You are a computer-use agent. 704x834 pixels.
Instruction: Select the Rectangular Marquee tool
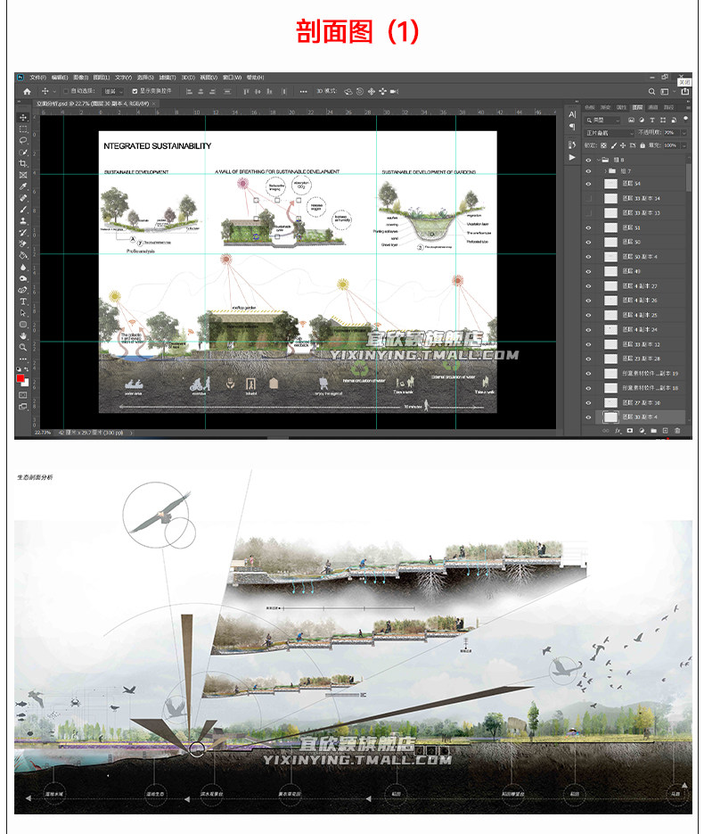(x=23, y=129)
